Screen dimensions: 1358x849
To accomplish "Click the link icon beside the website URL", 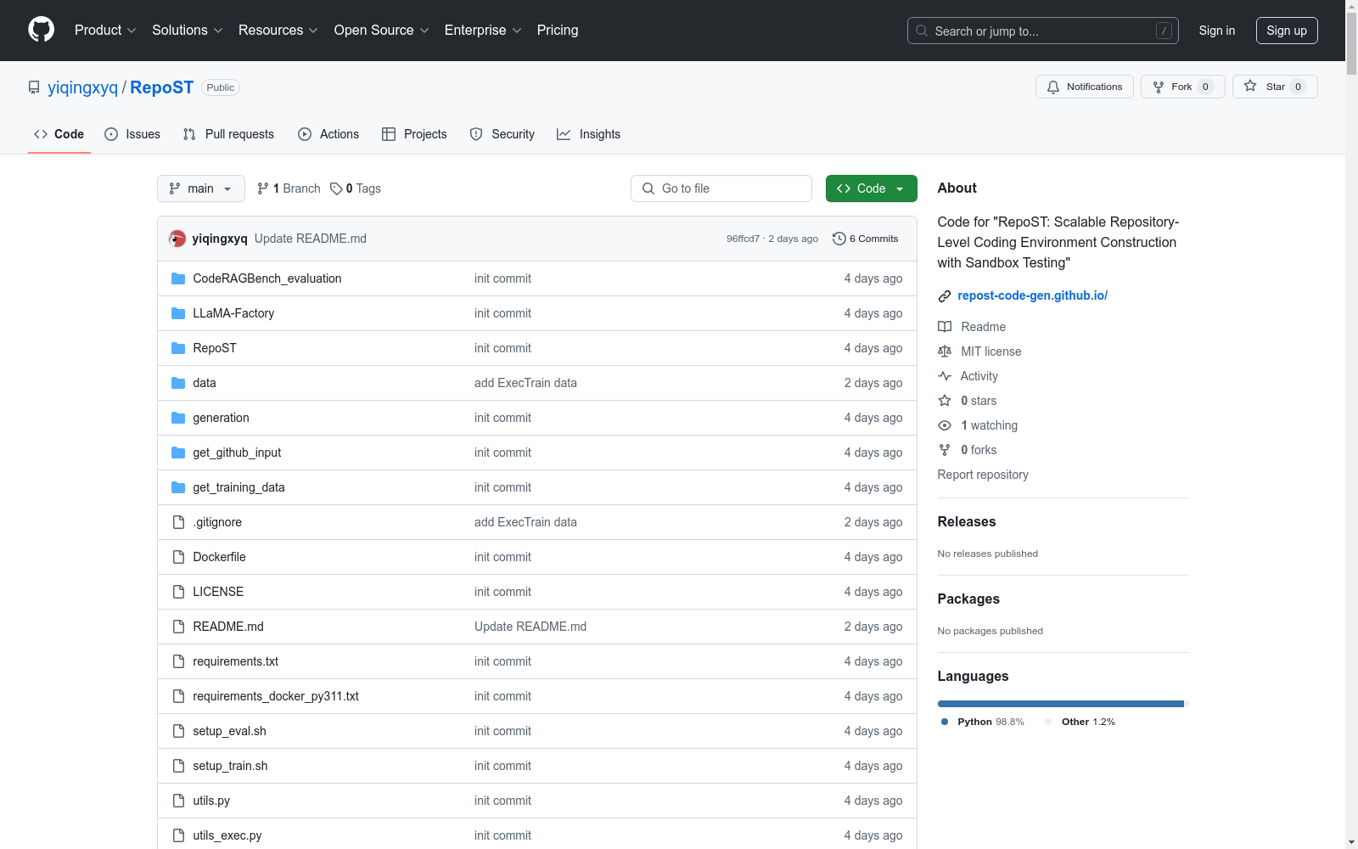I will [x=945, y=296].
